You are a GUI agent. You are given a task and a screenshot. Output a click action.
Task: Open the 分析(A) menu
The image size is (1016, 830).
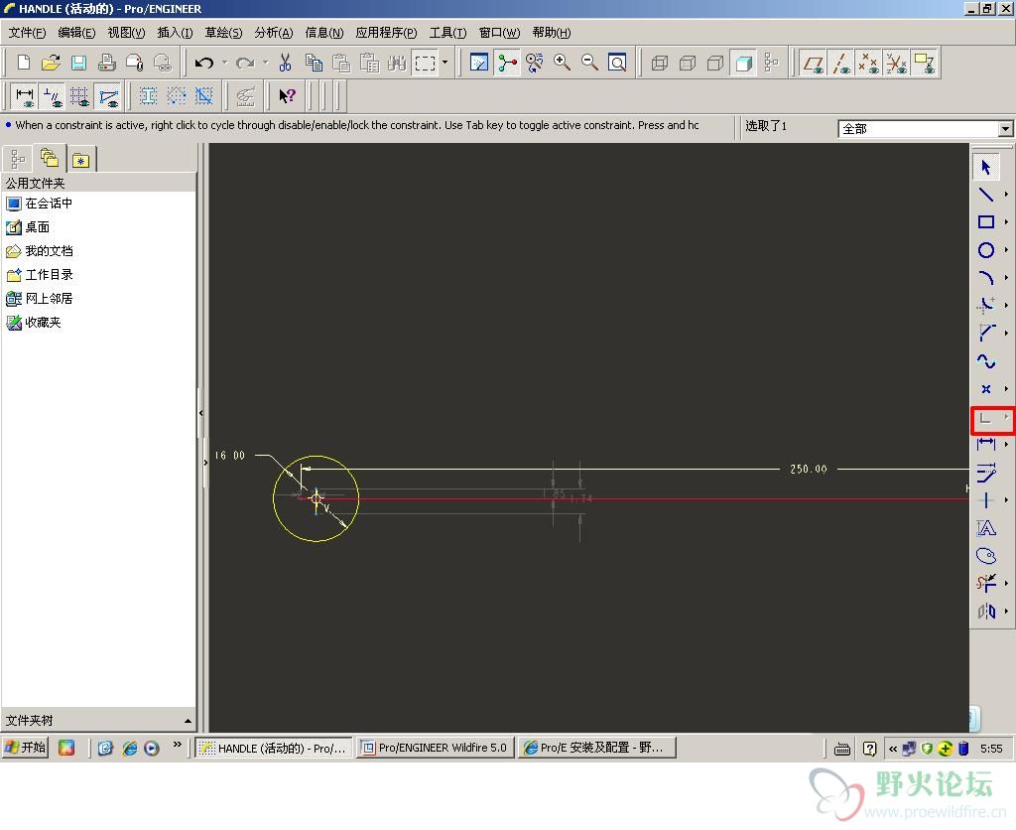(274, 33)
